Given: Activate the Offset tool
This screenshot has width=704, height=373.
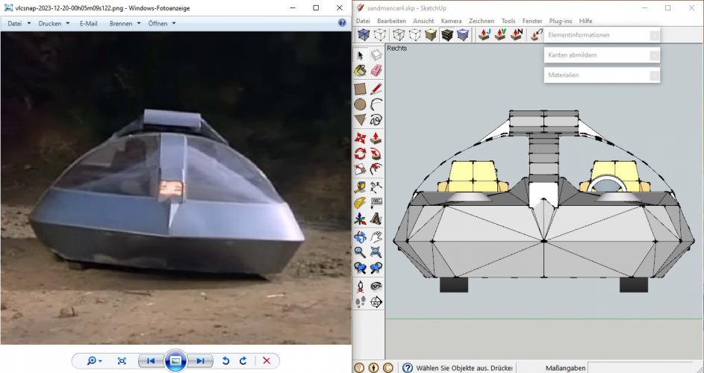Looking at the screenshot, I should (376, 169).
